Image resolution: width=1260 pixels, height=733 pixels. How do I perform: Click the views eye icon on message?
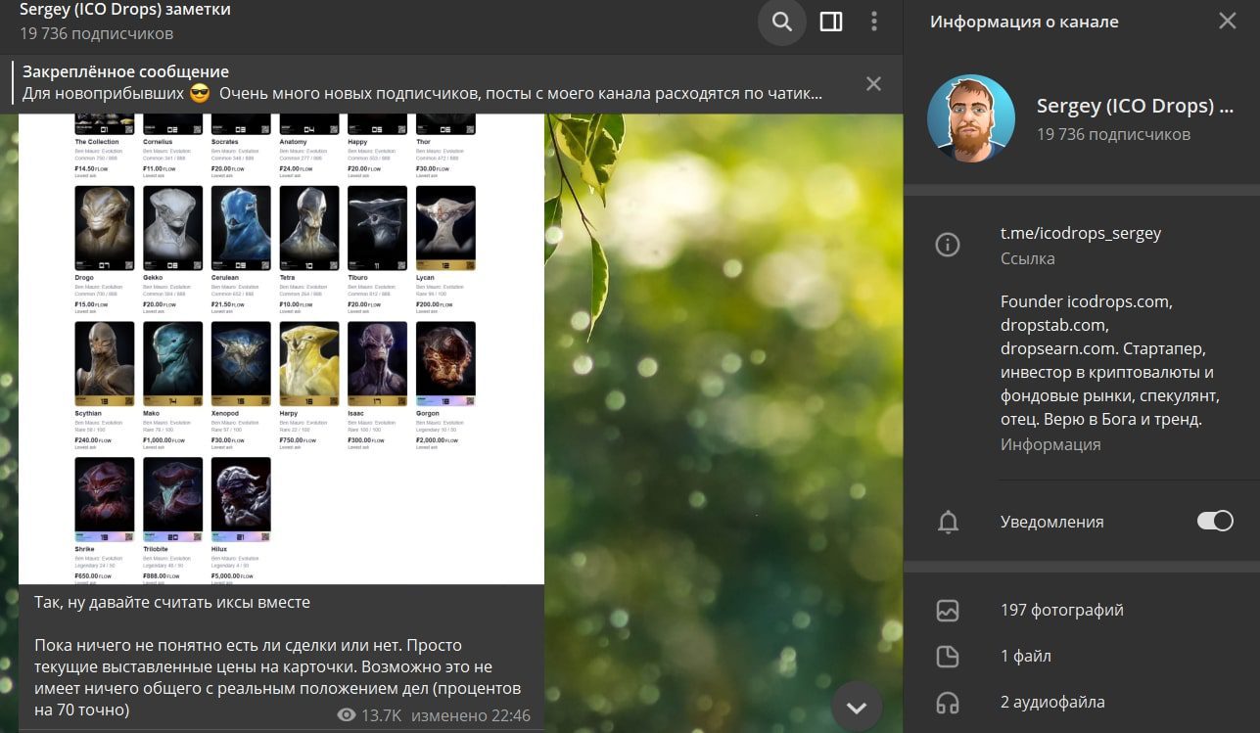[346, 715]
